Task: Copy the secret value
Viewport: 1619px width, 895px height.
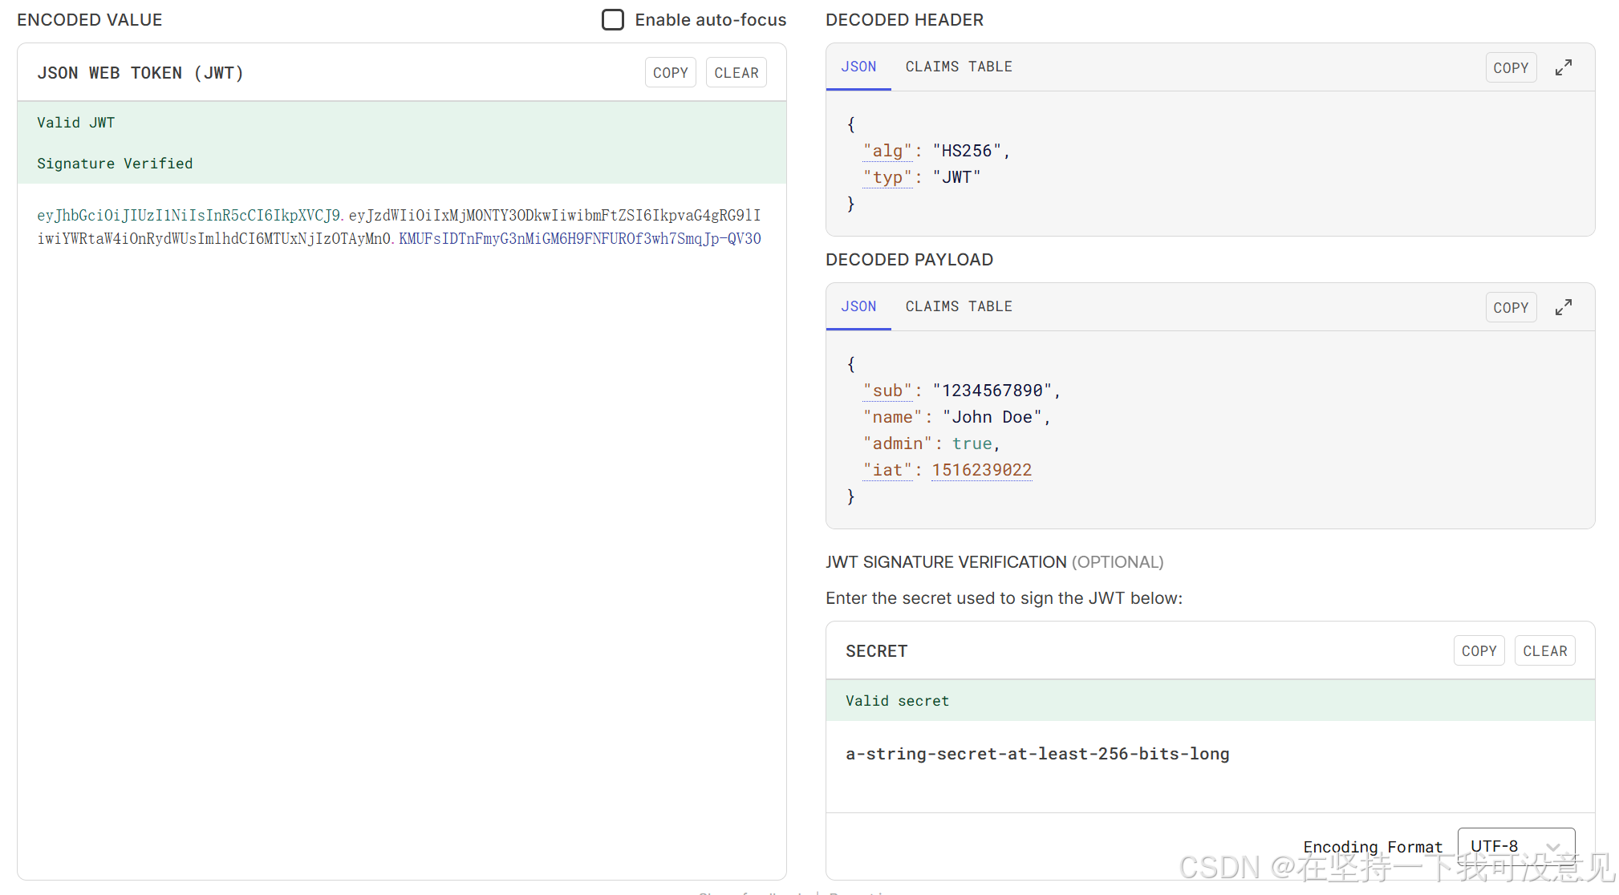Action: (1479, 650)
